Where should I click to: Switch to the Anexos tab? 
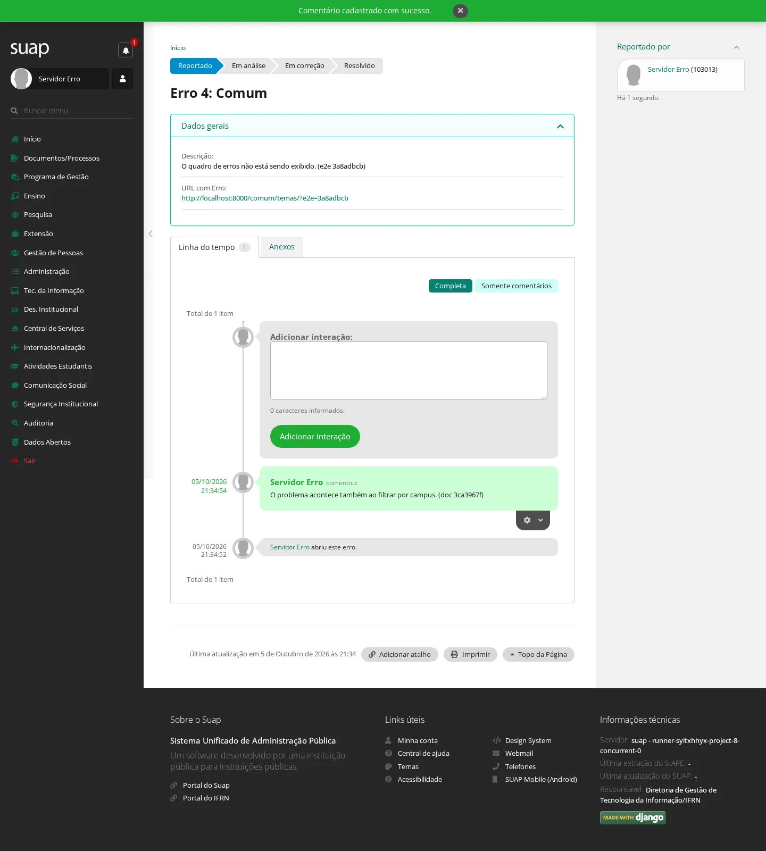point(282,247)
